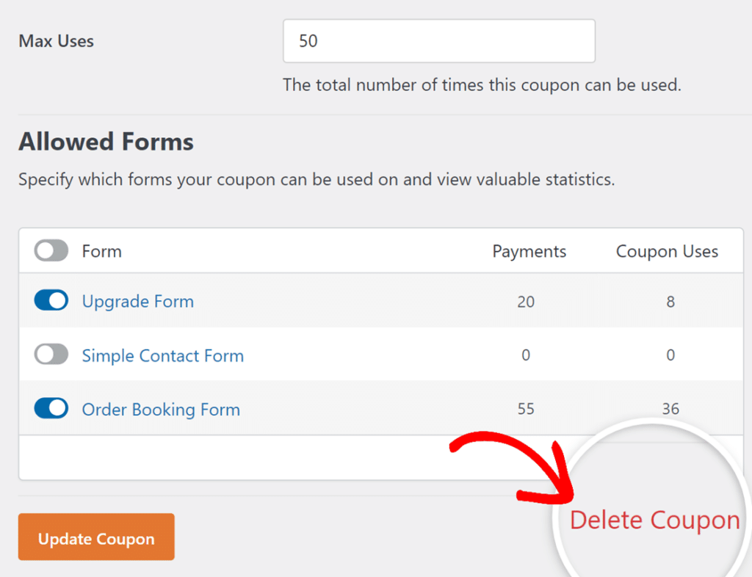Click the empty row below Order Booking Form
The image size is (752, 577).
pos(257,457)
